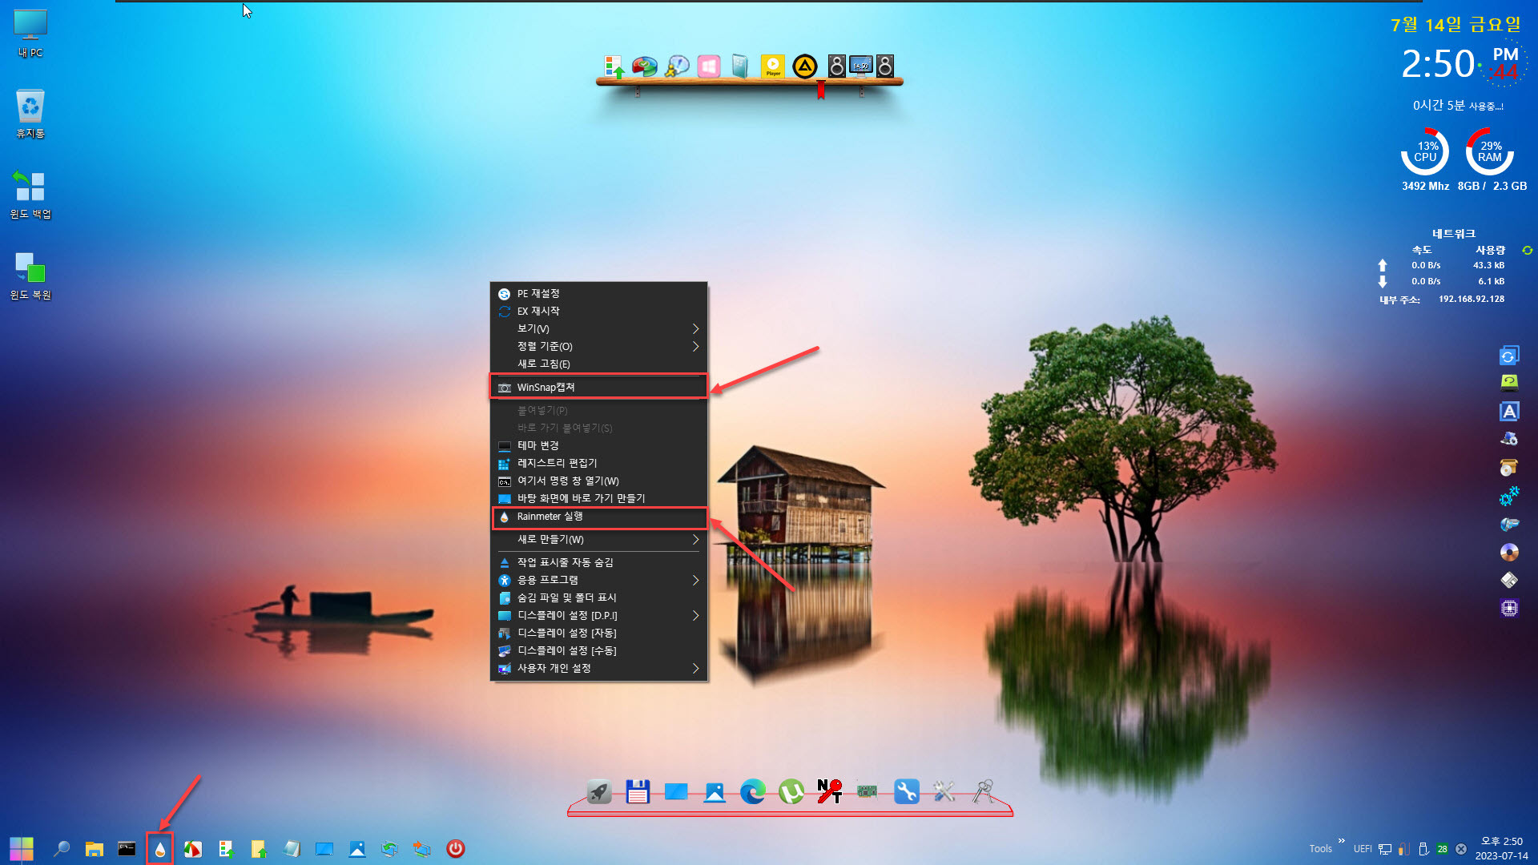Select 디스플레이 설정 [수동] menu entry
This screenshot has width=1538, height=865.
(x=598, y=651)
